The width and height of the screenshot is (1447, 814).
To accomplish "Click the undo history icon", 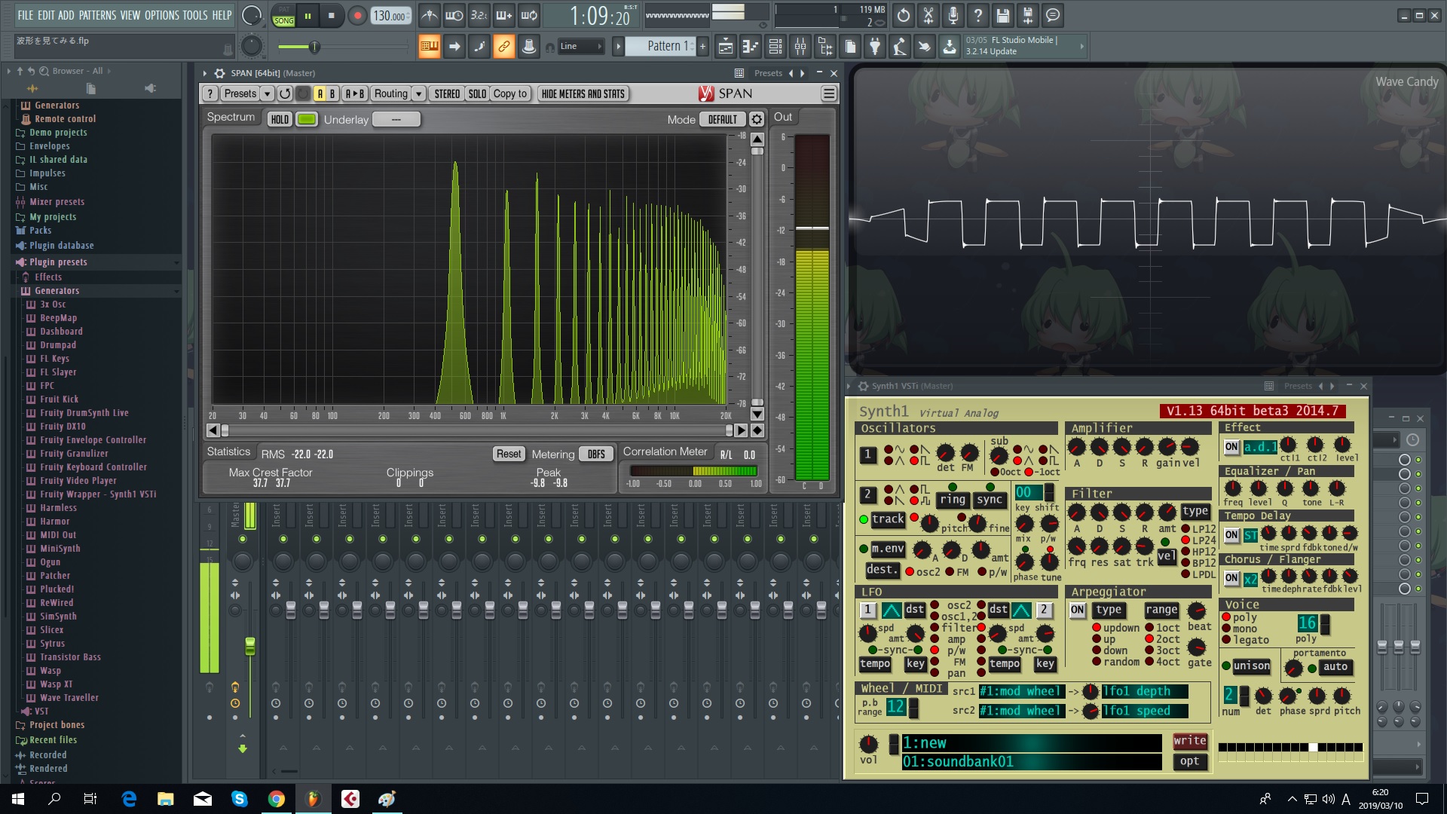I will pos(904,15).
